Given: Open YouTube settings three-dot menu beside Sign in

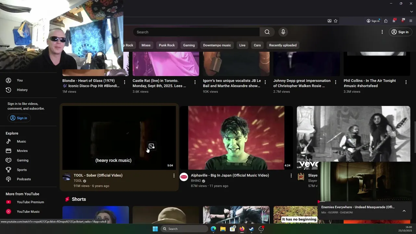Looking at the screenshot, I should 382,32.
